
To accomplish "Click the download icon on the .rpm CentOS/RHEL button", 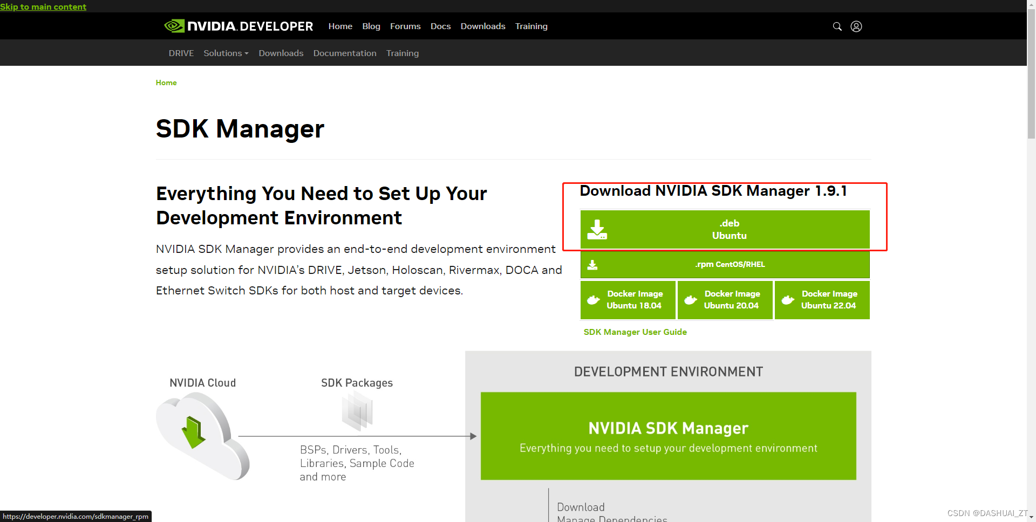I will (592, 265).
